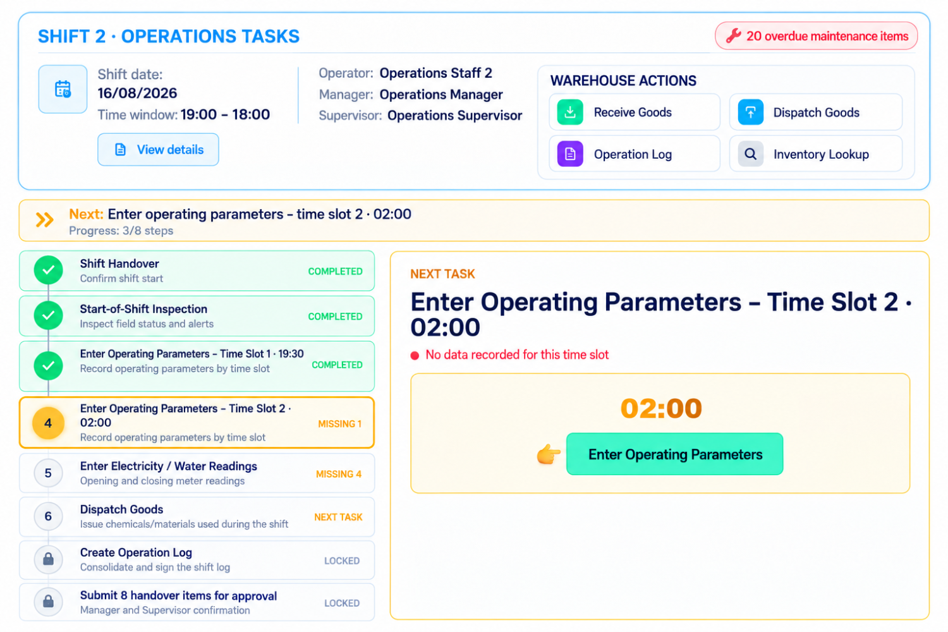Viewport: 948px width, 632px height.
Task: Click the time window 19:00 – 18:00
Action: tap(226, 114)
